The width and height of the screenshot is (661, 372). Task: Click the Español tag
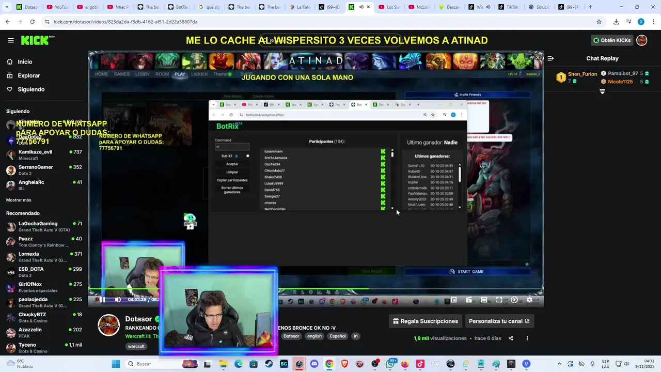coord(338,336)
